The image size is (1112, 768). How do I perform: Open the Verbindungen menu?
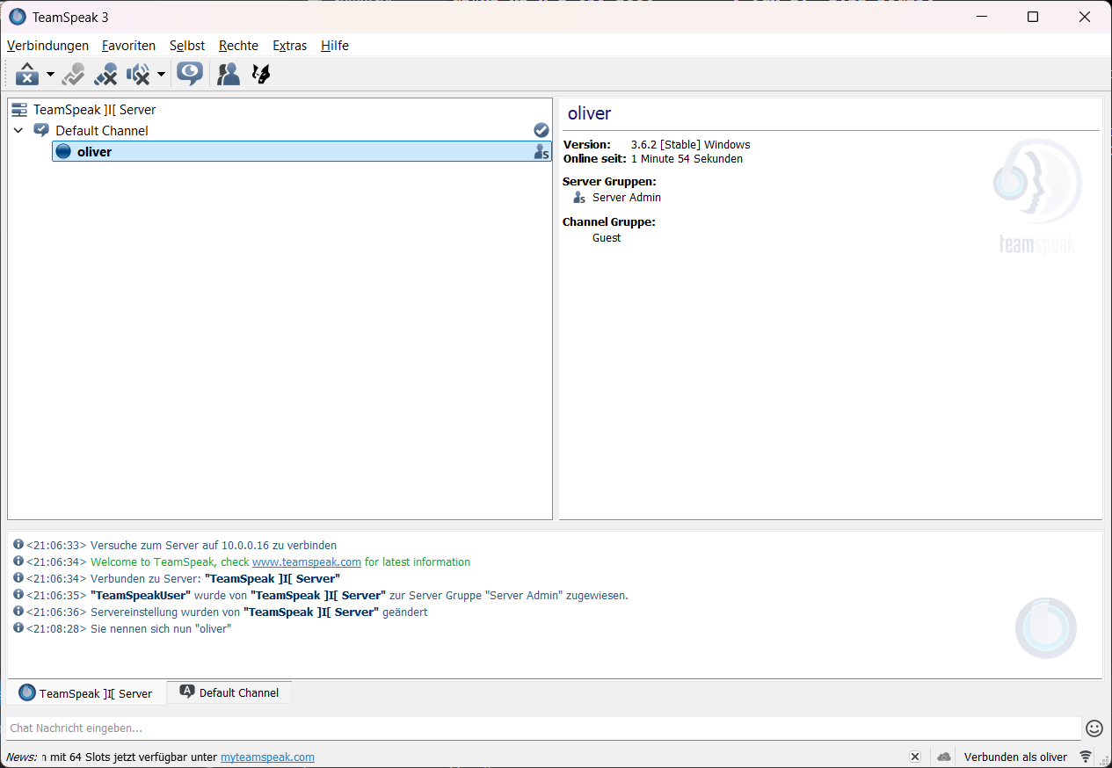click(x=47, y=46)
